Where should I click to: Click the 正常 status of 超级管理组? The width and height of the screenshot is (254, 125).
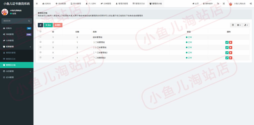click(189, 37)
